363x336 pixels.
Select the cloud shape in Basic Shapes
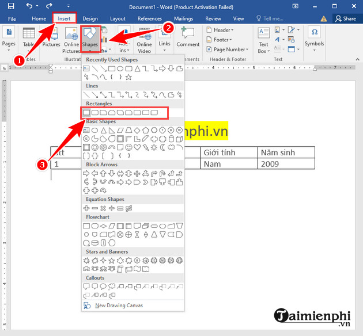pyautogui.click(x=171, y=147)
